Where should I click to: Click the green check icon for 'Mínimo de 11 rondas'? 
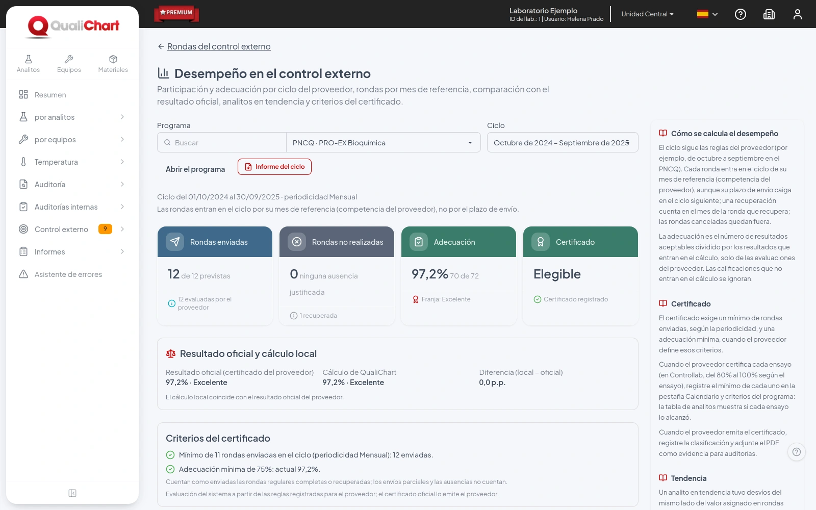170,455
